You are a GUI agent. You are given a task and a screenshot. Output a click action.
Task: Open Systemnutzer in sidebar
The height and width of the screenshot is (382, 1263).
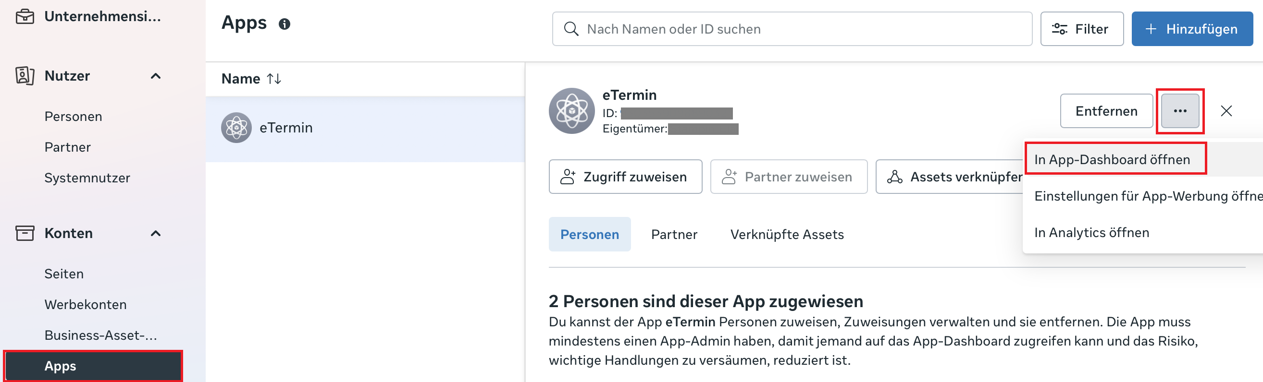click(87, 178)
